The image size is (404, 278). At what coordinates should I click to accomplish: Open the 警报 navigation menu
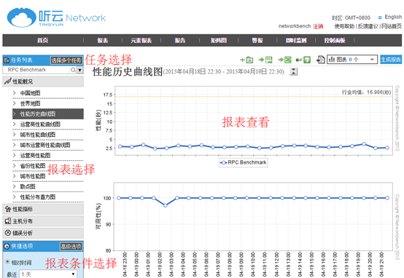click(x=257, y=40)
